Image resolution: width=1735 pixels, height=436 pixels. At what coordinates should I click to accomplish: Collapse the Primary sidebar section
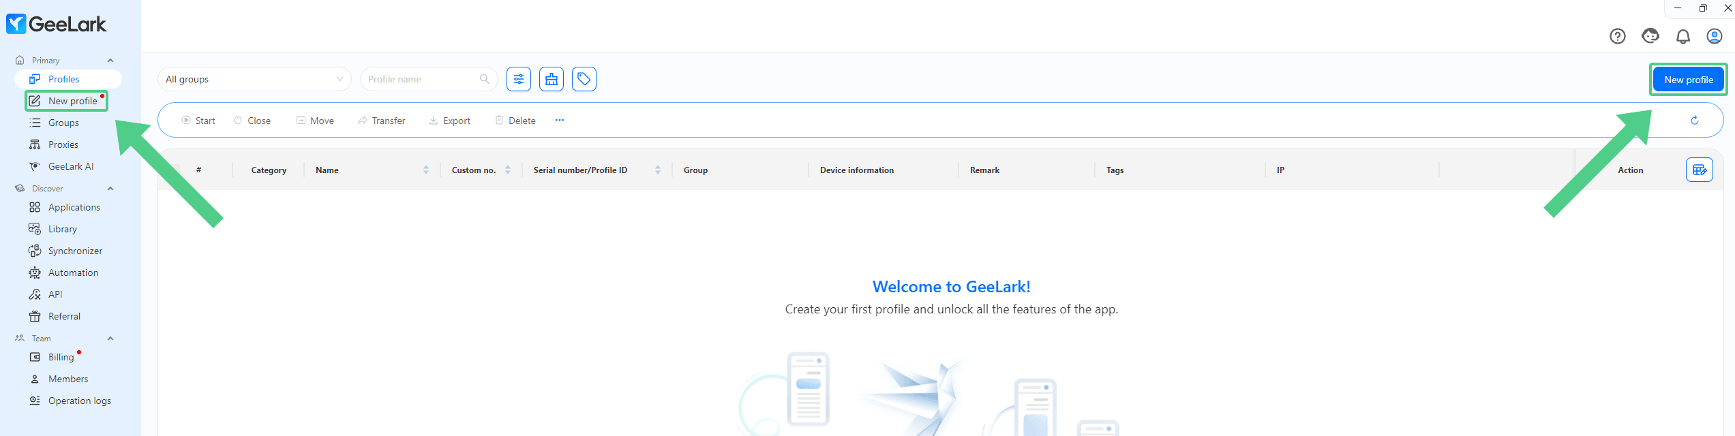coord(110,61)
